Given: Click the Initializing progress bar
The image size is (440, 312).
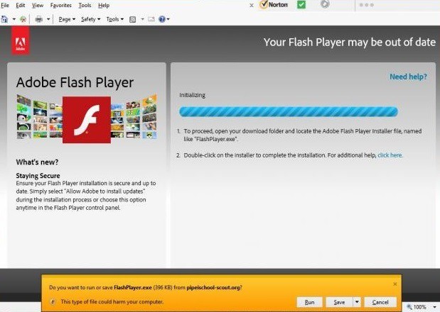Looking at the screenshot, I should pos(289,111).
